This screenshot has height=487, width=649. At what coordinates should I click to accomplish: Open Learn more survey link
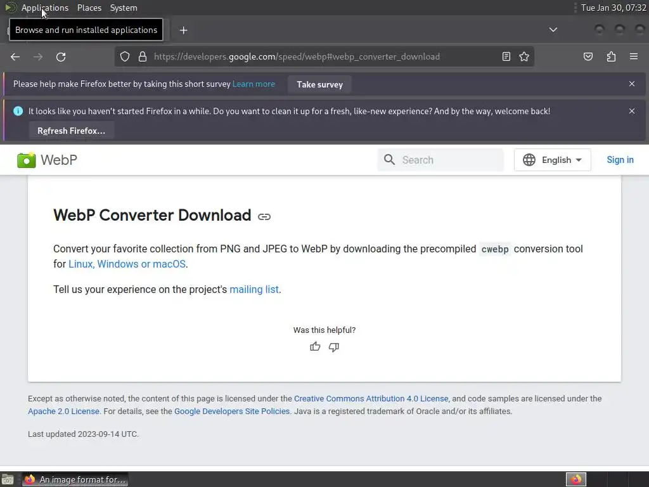coord(254,84)
